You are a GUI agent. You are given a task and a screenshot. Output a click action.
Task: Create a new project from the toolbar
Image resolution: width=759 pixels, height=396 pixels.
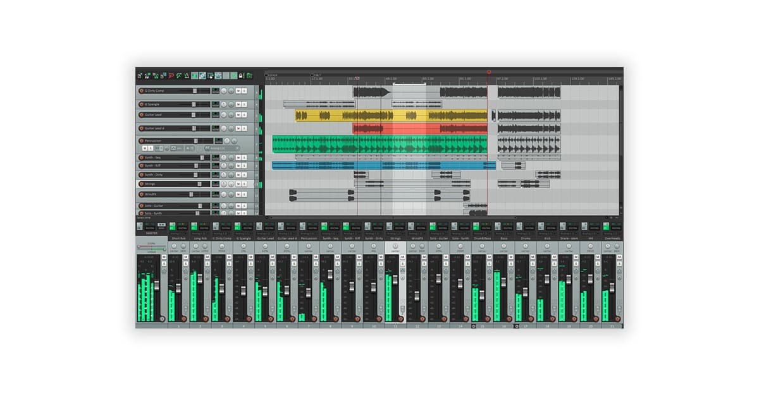click(x=140, y=75)
